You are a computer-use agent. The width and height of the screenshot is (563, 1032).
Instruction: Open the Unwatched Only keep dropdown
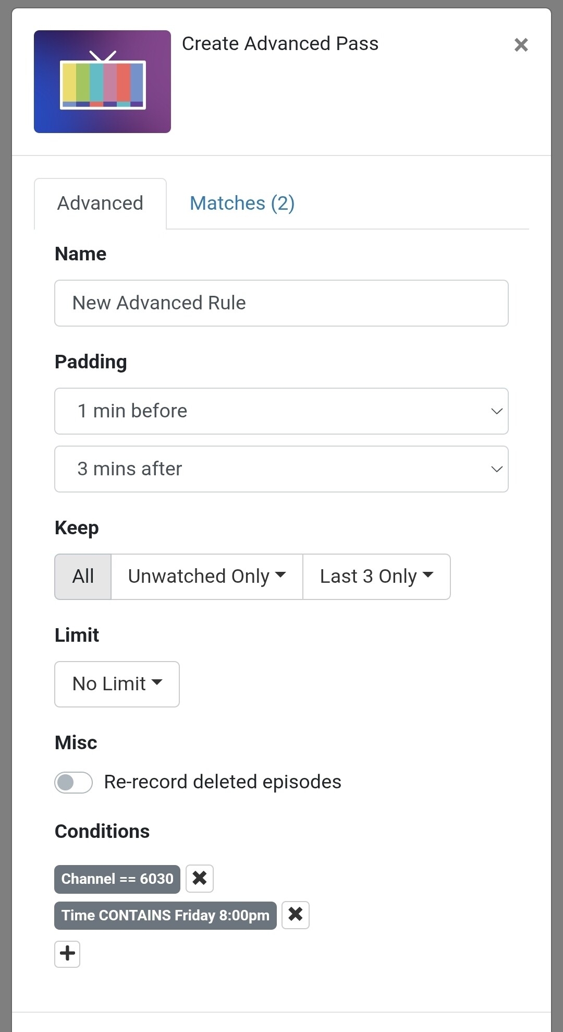[x=206, y=577]
